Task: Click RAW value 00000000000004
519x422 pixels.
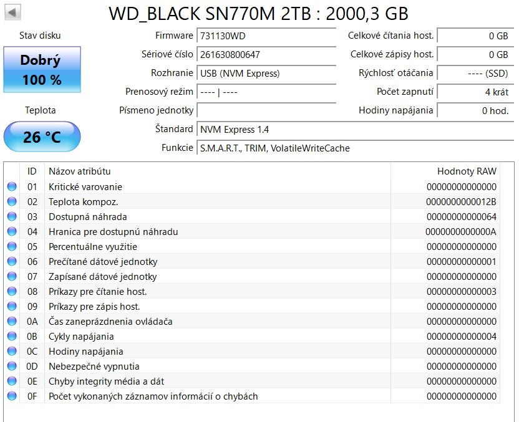Action: tap(462, 337)
